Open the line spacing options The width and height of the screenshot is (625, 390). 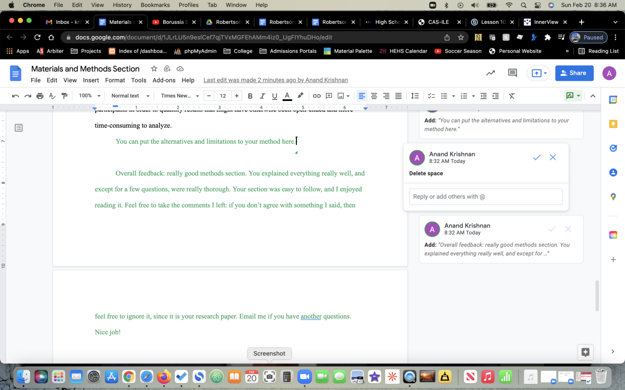(415, 96)
